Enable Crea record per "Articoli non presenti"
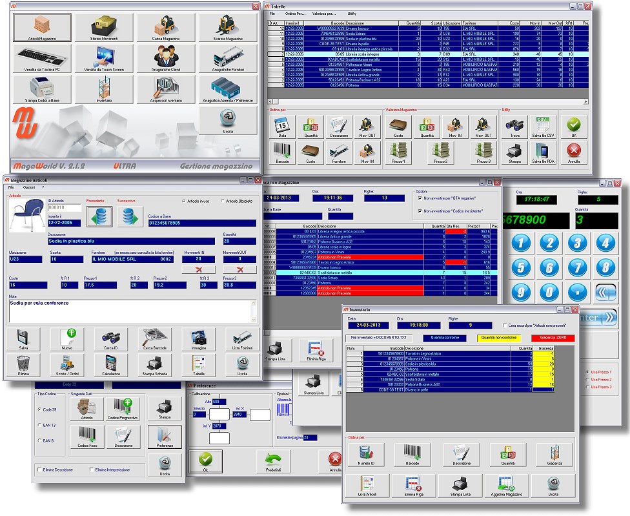The image size is (630, 516). (504, 325)
